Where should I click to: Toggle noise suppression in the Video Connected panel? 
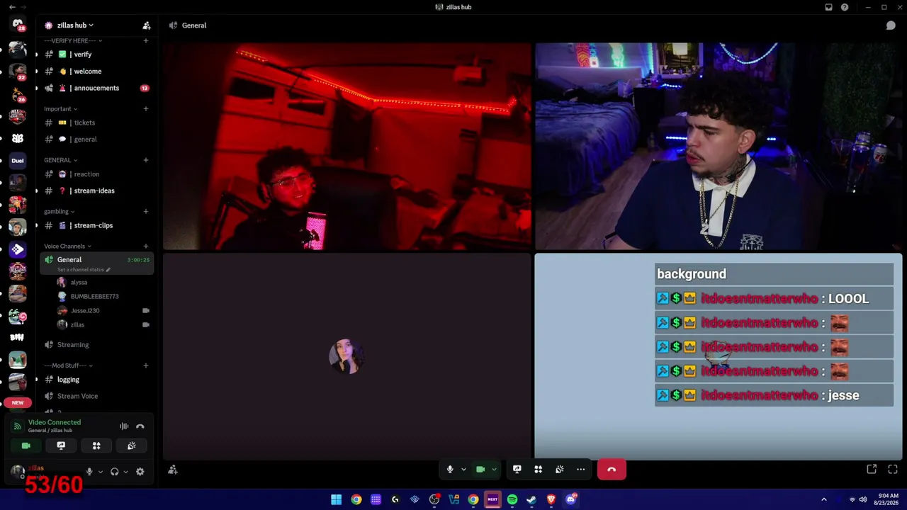pyautogui.click(x=124, y=426)
